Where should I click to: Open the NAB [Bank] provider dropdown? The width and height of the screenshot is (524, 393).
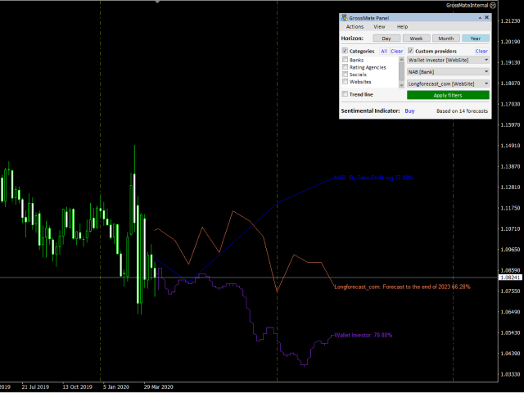[448, 72]
